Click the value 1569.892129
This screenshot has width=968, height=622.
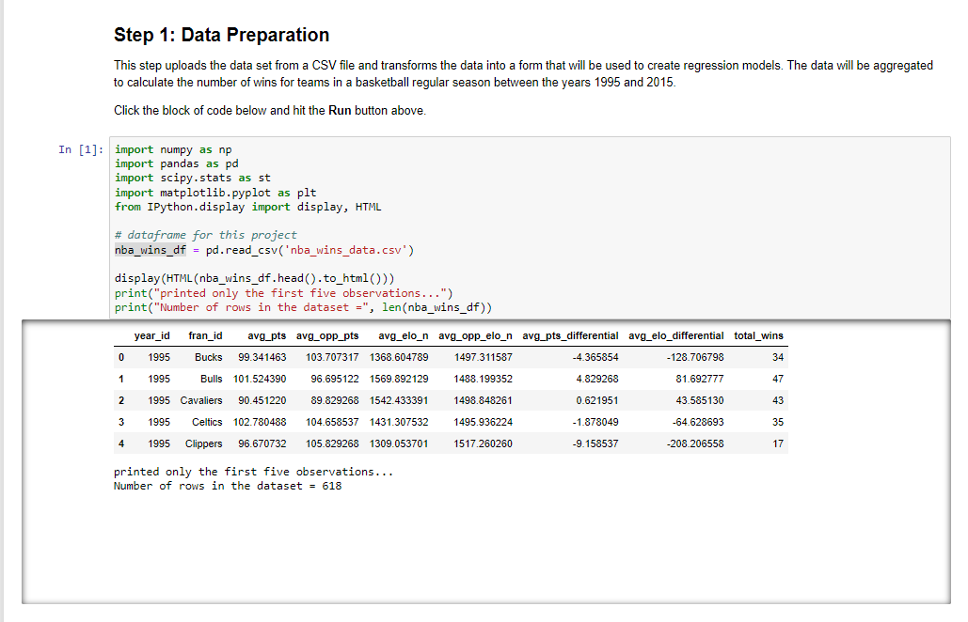click(x=399, y=379)
